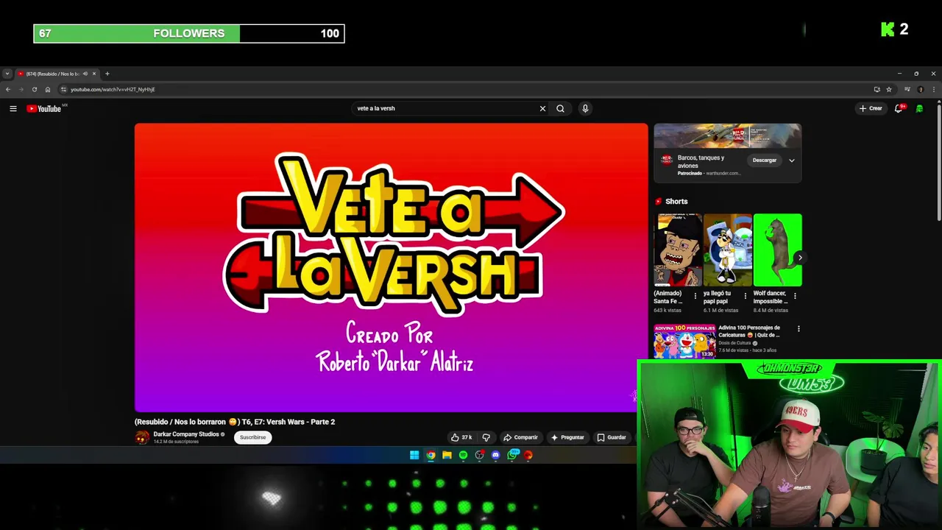The height and width of the screenshot is (530, 942).
Task: Open Darkar Company Studios channel avatar
Action: tap(142, 437)
